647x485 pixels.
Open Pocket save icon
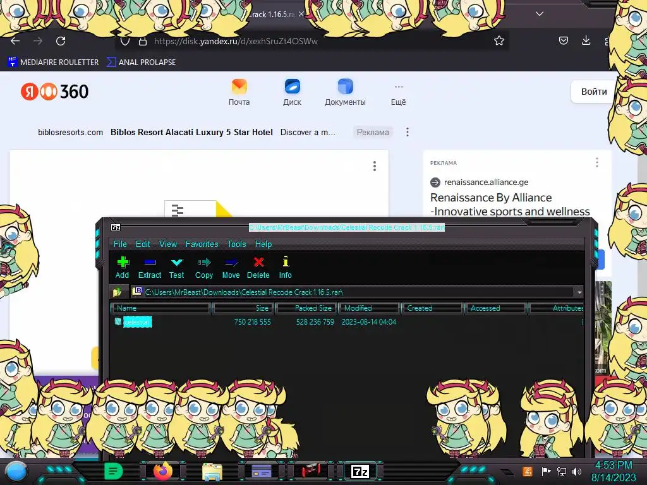point(563,40)
